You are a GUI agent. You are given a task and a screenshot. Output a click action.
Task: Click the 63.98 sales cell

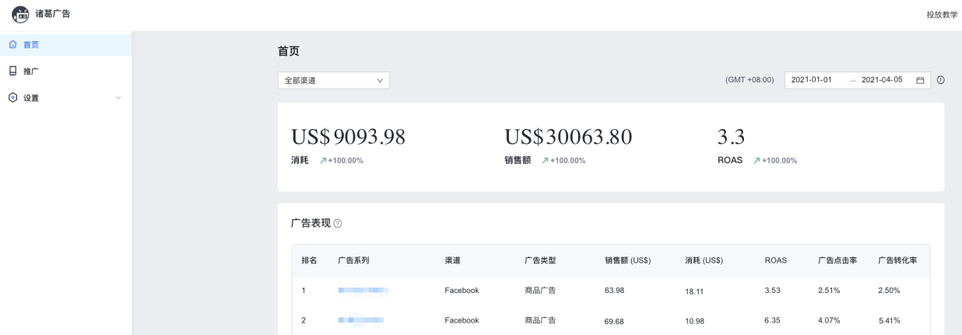point(615,291)
